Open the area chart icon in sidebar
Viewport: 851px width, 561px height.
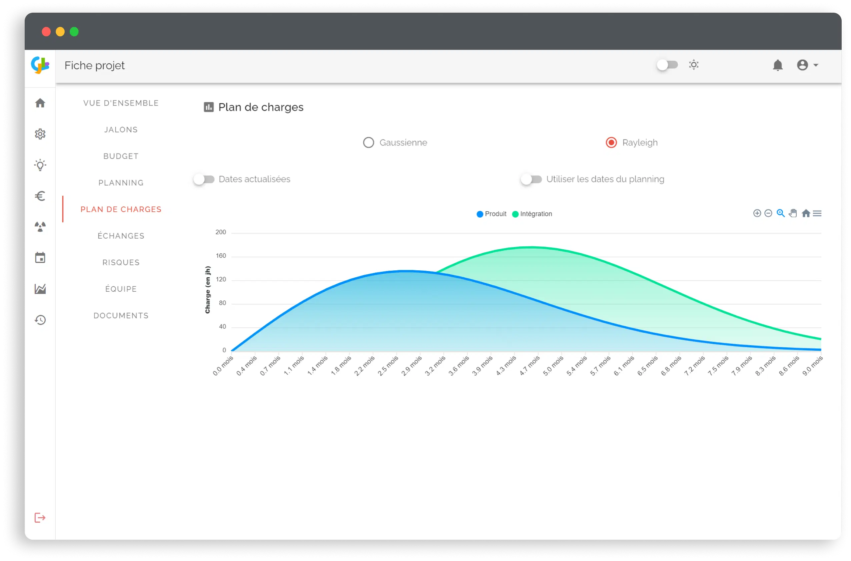[x=40, y=289]
